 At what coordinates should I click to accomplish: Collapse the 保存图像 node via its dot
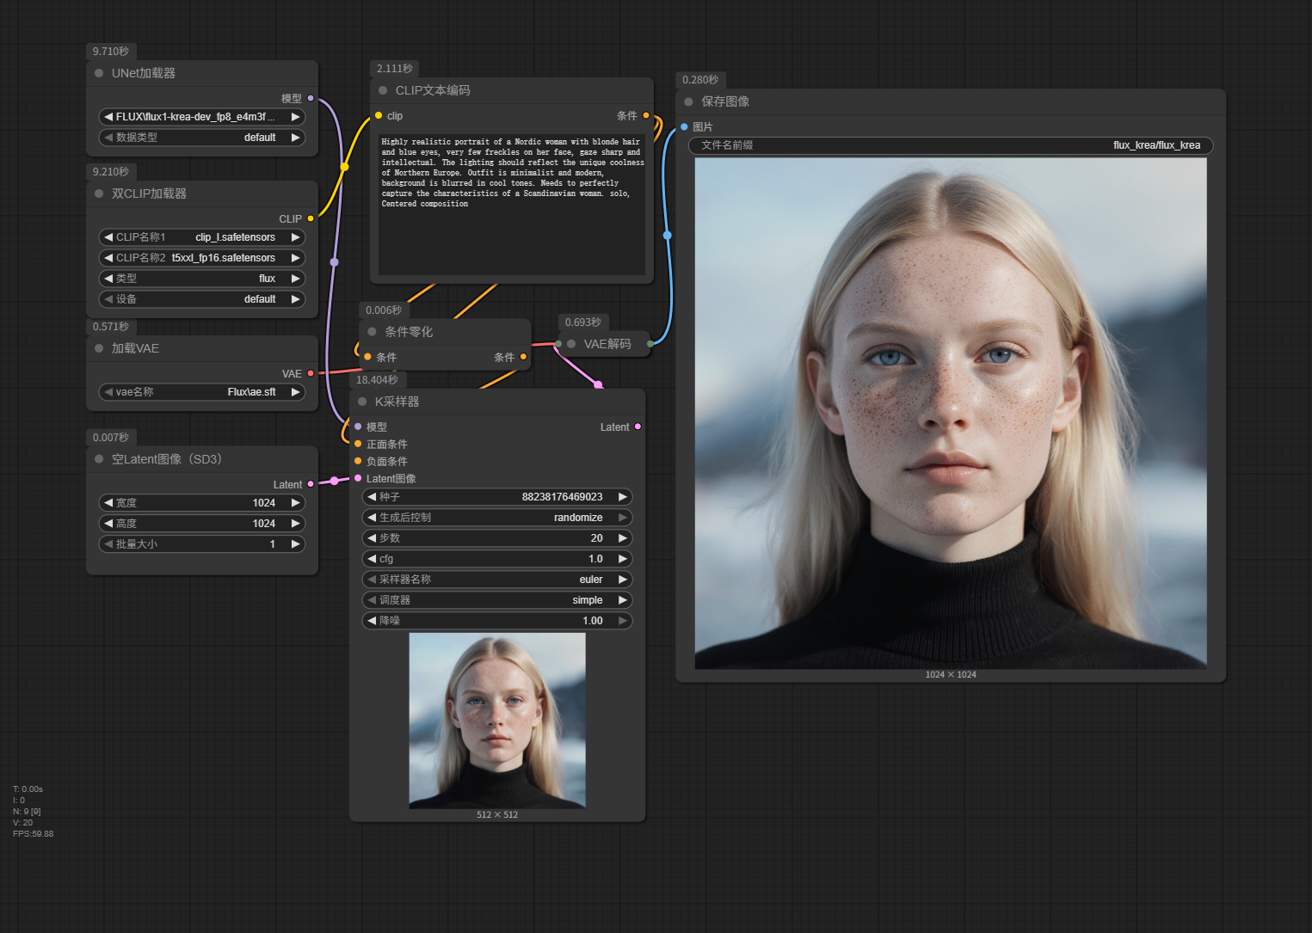click(688, 101)
